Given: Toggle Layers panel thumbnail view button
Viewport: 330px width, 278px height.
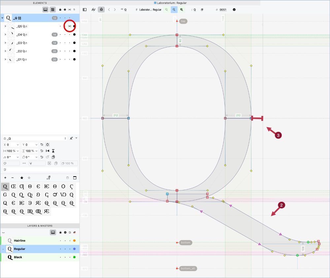Looking at the screenshot, I should coord(53,233).
